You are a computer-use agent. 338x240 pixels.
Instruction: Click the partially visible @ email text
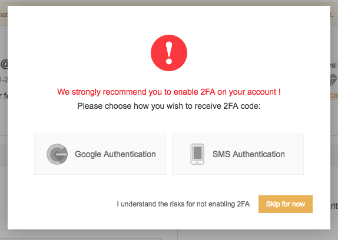tap(4, 65)
